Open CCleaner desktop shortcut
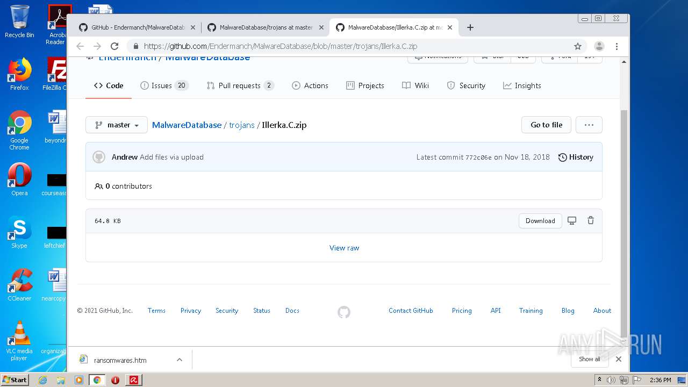The image size is (688, 387). pos(19,285)
